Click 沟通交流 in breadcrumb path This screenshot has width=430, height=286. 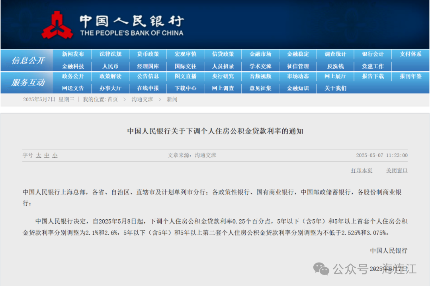coord(142,99)
